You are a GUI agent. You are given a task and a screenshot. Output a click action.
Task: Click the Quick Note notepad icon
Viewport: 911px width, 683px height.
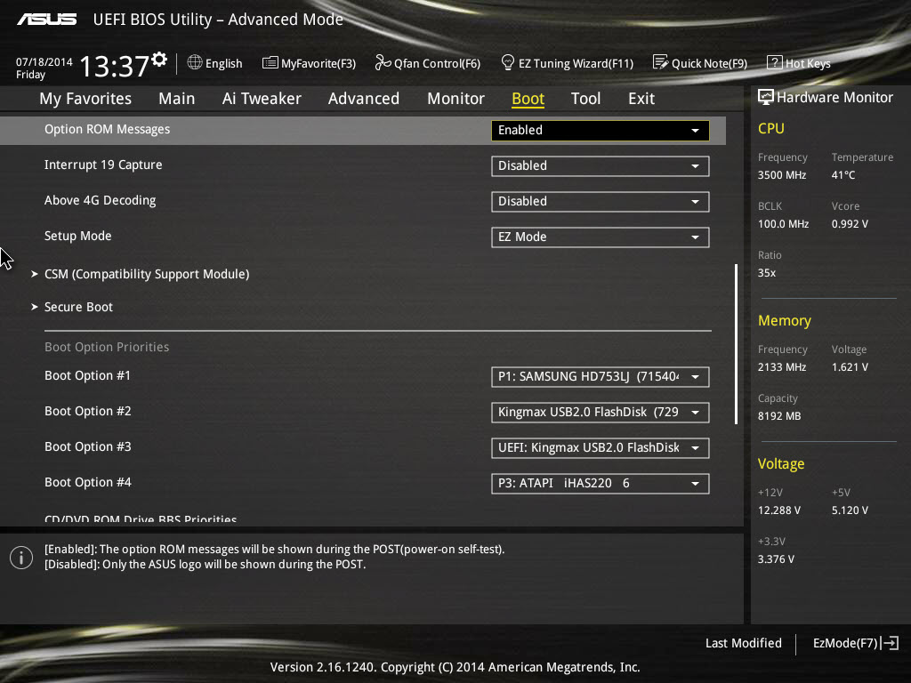(661, 62)
